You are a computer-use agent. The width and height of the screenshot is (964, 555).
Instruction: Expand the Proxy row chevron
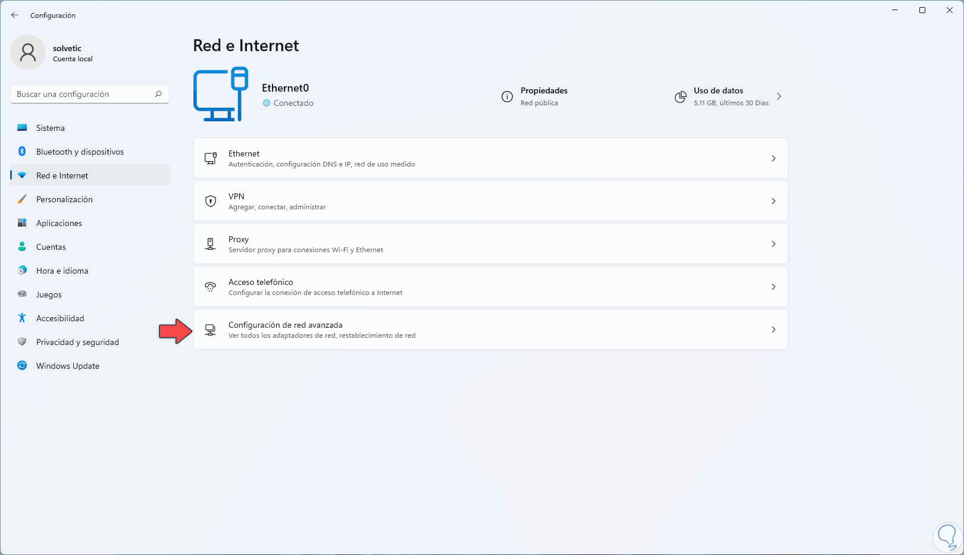pyautogui.click(x=774, y=244)
